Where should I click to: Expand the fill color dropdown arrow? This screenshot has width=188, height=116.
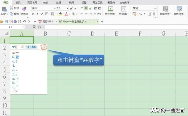coord(63,14)
